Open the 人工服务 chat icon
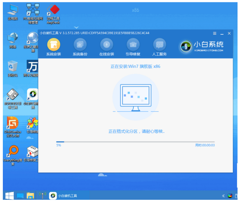The height and width of the screenshot is (202, 241). [159, 44]
